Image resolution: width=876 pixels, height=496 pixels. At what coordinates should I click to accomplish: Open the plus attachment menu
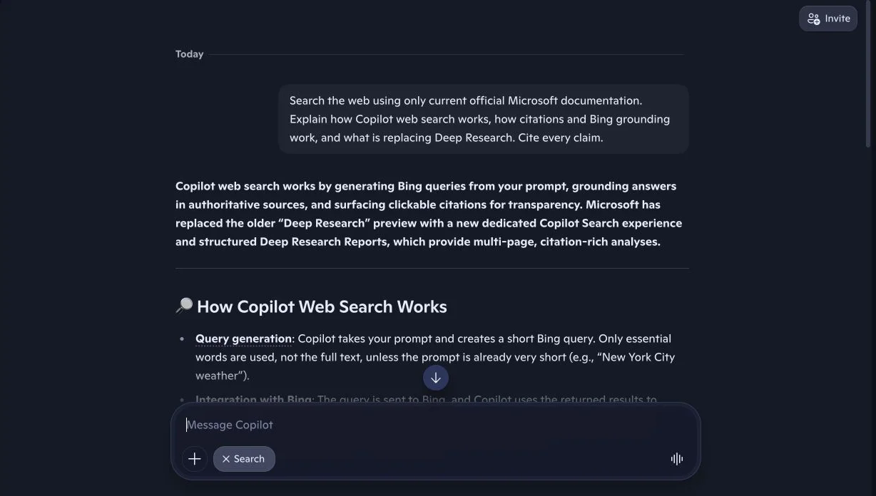coord(194,459)
